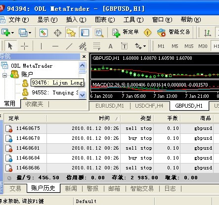219x205 pixels.
Task: Select the text A tool
Action: (x=110, y=46)
